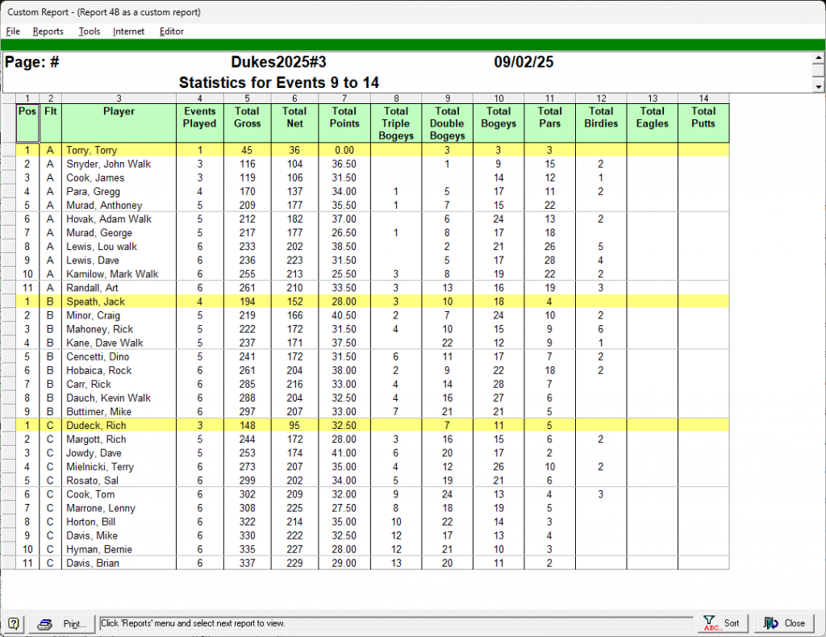Open the Internet menu

(129, 31)
